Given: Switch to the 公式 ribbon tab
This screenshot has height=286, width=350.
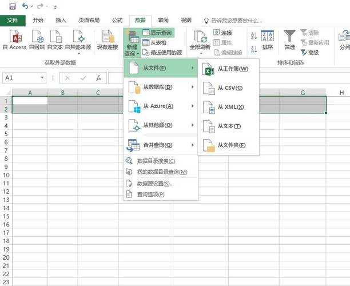Looking at the screenshot, I should coord(117,21).
